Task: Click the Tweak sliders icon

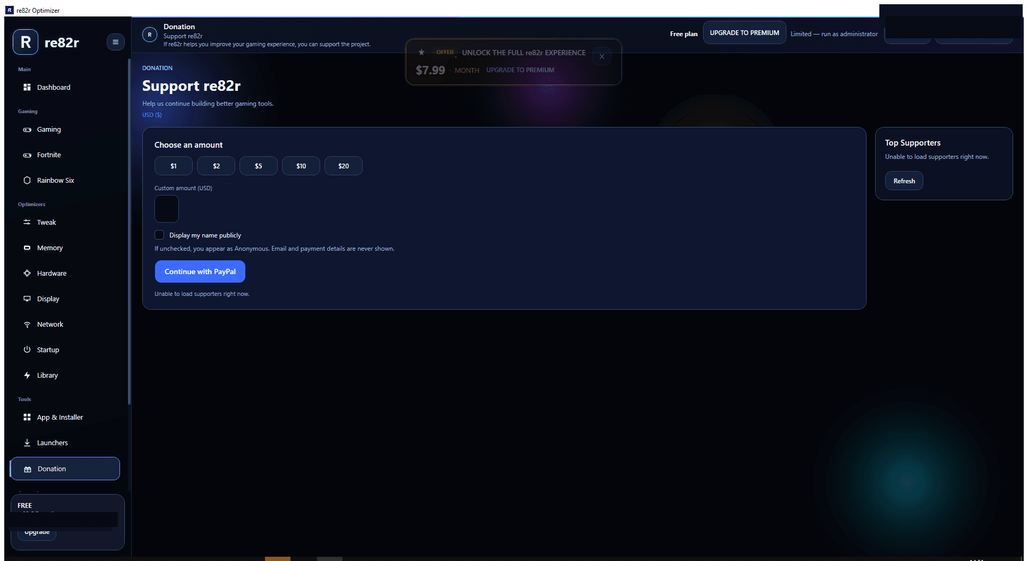Action: tap(27, 222)
